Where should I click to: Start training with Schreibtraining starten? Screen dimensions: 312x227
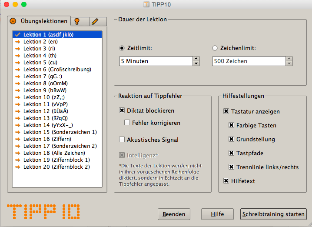(x=273, y=214)
